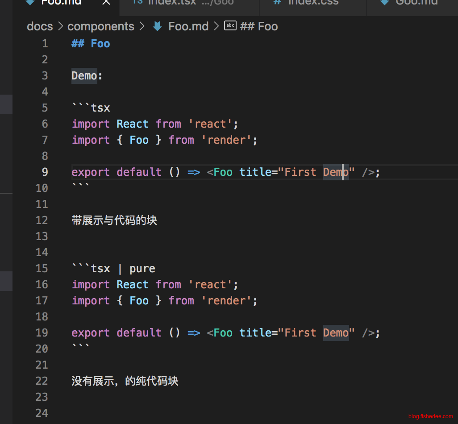The width and height of the screenshot is (458, 424).
Task: Click the highlighted 'Demo' word on line 3
Action: point(84,76)
